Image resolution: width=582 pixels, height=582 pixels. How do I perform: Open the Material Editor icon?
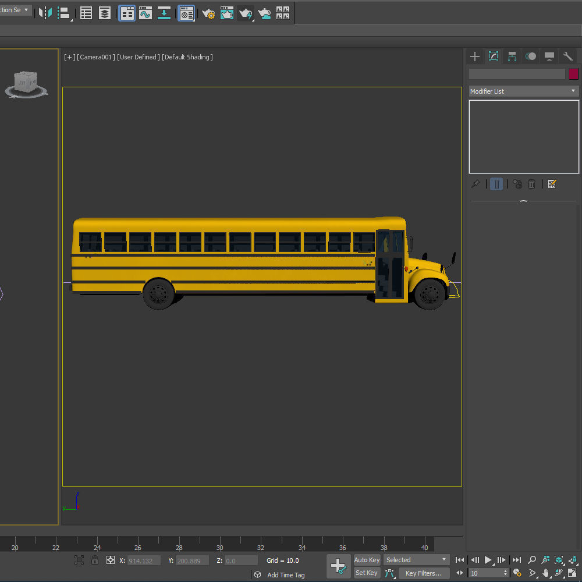pos(186,13)
